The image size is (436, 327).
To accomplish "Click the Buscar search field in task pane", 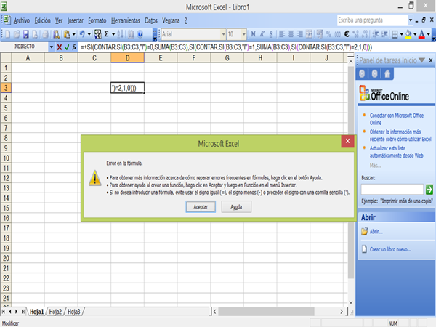I will [392, 190].
